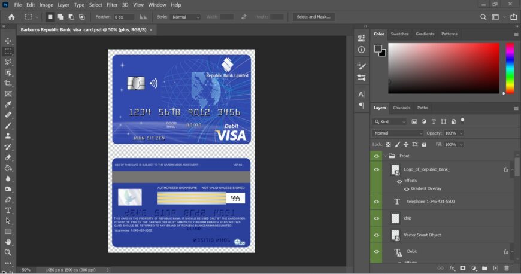Select the Hand tool
The image size is (521, 274).
8,242
